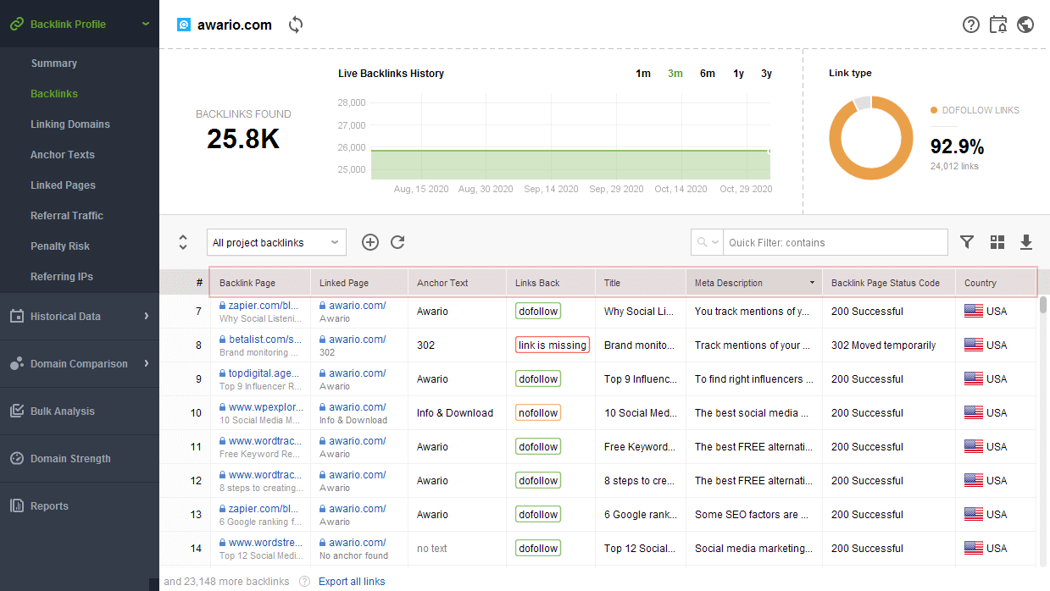Screen dimensions: 1050x591
Task: Open the Backlinks menu item
Action: (54, 94)
